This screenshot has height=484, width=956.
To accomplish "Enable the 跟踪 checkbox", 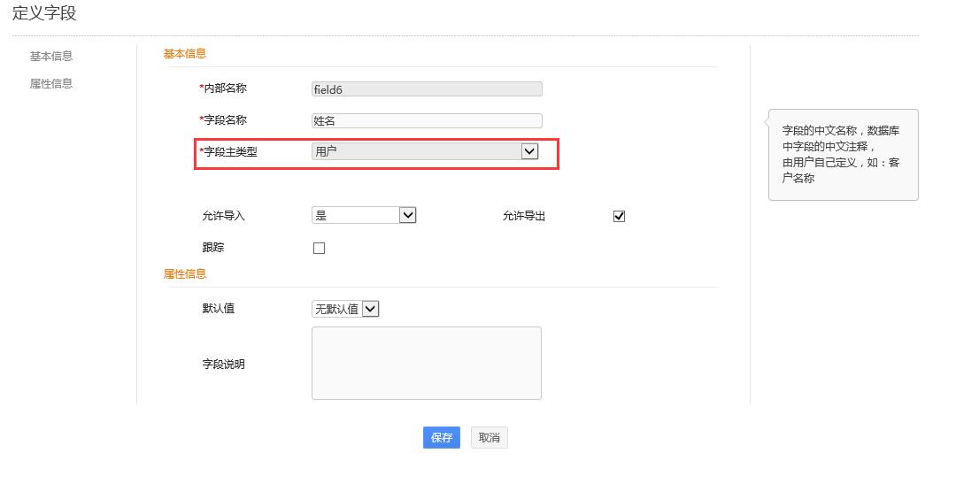I will [320, 249].
